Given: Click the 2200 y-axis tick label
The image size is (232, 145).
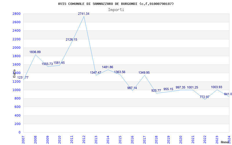Looking at the screenshot, I should click(x=17, y=39).
